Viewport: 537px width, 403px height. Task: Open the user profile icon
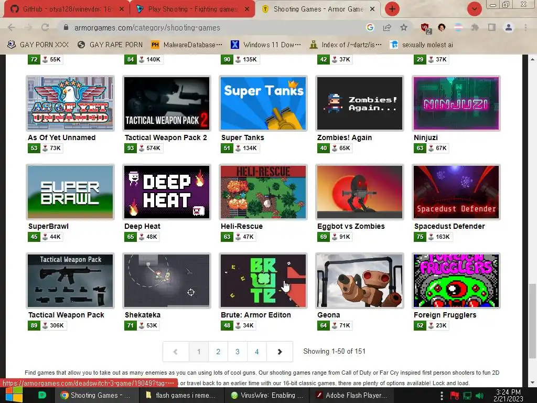coord(509,27)
